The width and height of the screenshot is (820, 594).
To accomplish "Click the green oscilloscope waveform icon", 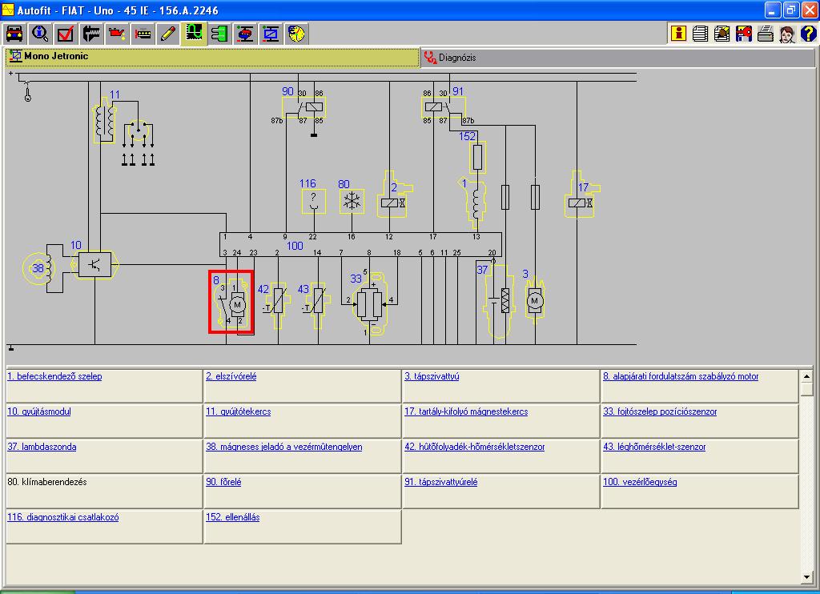I will (x=194, y=34).
